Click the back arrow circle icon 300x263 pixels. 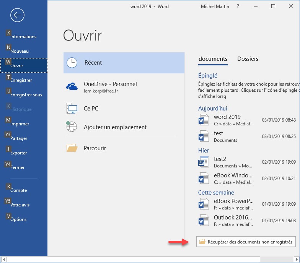coord(18,15)
